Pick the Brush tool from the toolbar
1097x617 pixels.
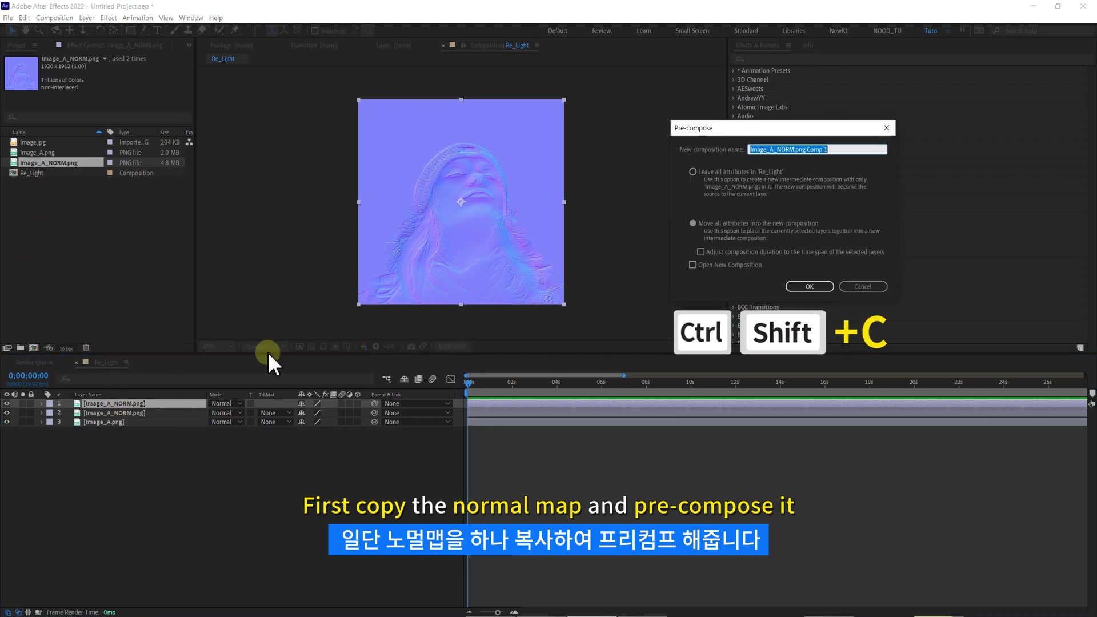[x=174, y=30]
